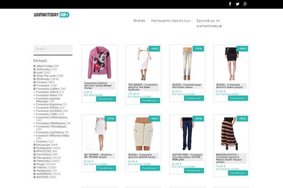Image resolution: width=283 pixels, height=188 pixels.
Task: Select Γυναικείες Πλατφόρμες subcategory
Action: click(x=51, y=128)
